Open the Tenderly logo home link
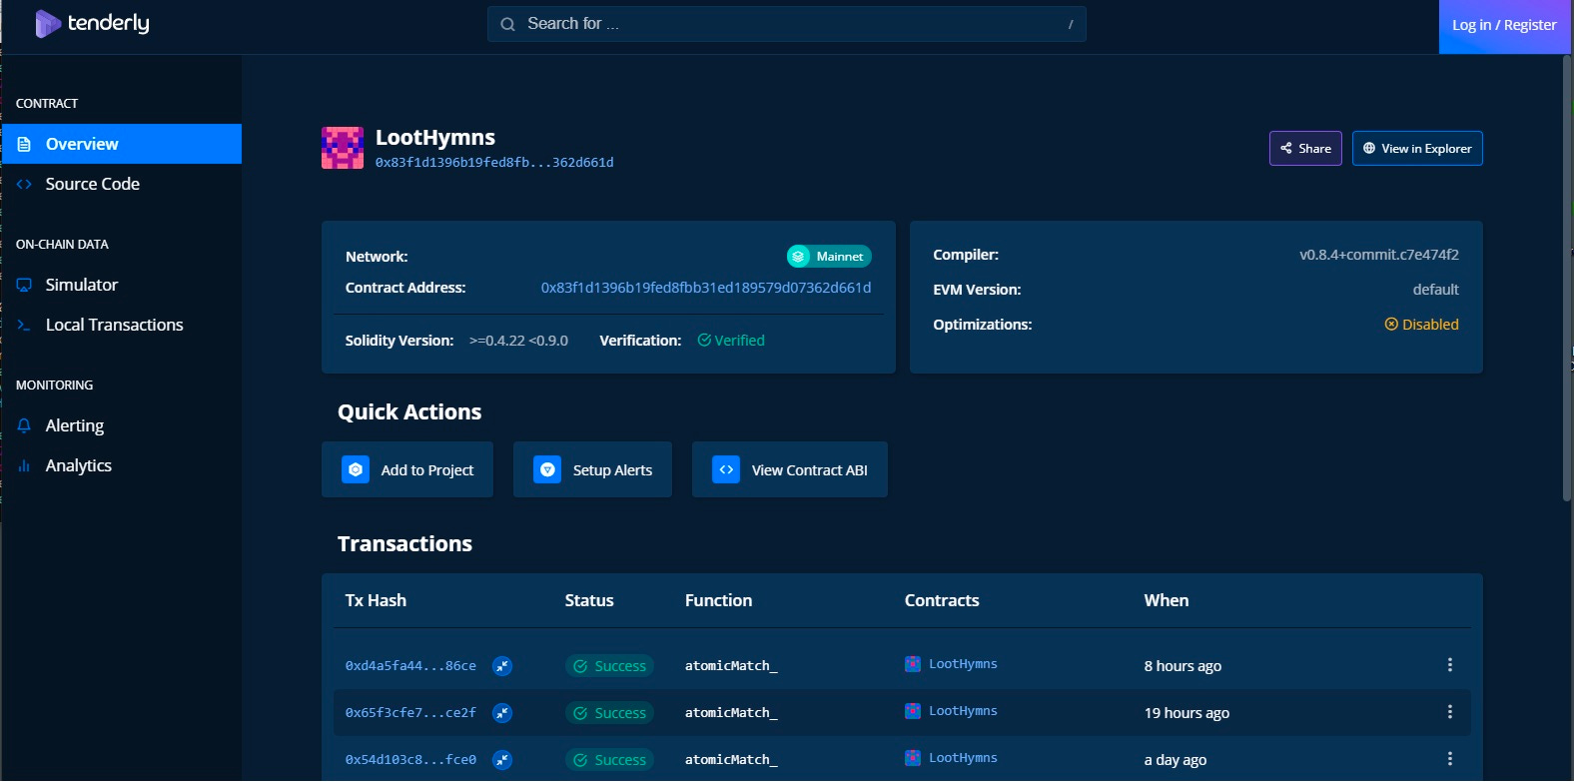The width and height of the screenshot is (1574, 782). [92, 23]
